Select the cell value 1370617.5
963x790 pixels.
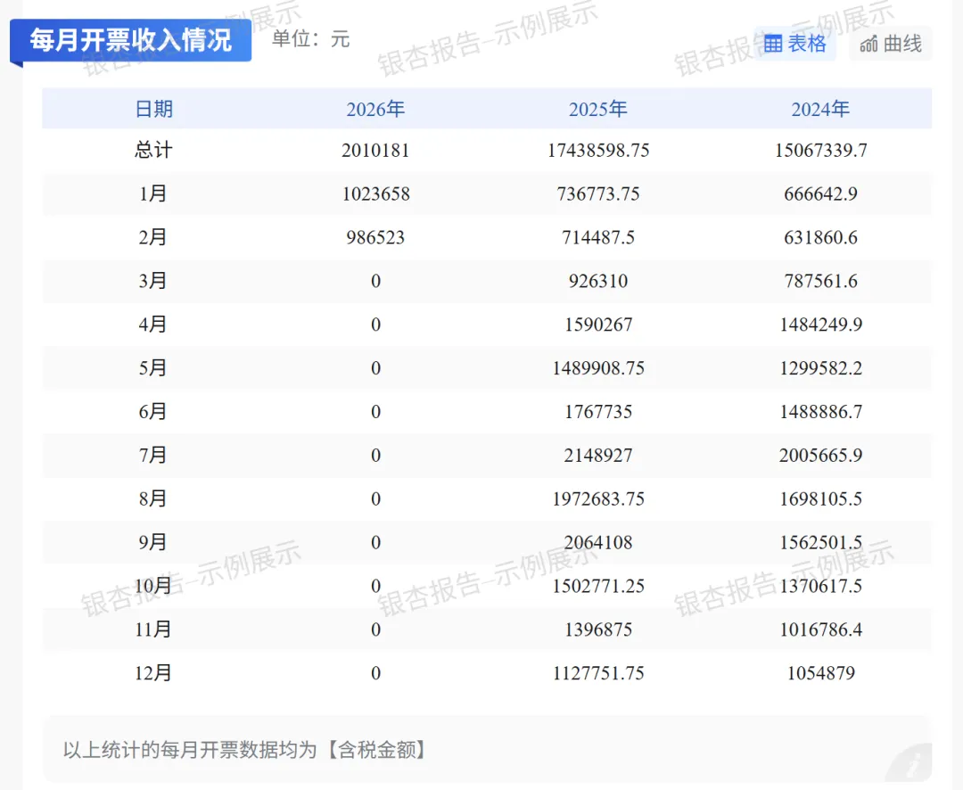[x=820, y=587]
